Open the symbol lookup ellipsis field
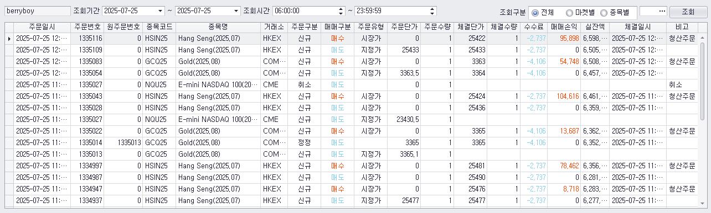Viewport: 711px width, 213px height. click(653, 11)
